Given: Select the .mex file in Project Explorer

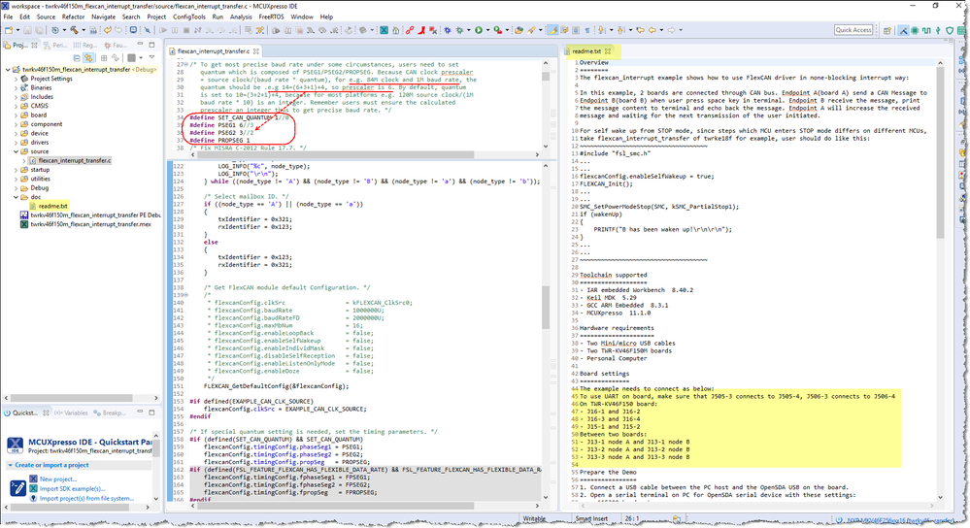Looking at the screenshot, I should [90, 224].
